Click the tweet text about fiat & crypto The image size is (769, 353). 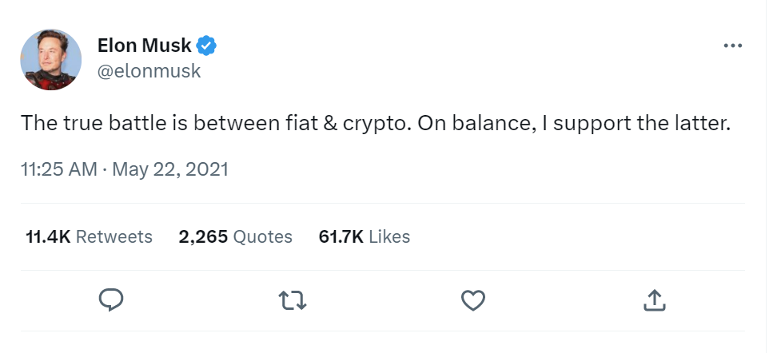375,125
